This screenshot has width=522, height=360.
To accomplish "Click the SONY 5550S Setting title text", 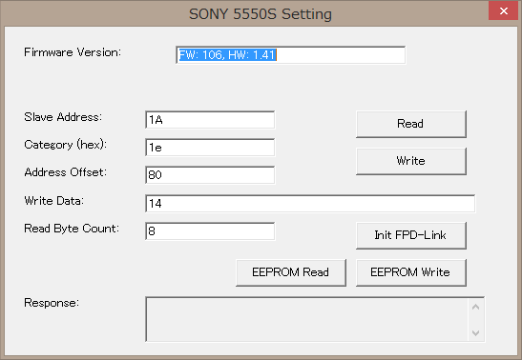I will pos(261,14).
